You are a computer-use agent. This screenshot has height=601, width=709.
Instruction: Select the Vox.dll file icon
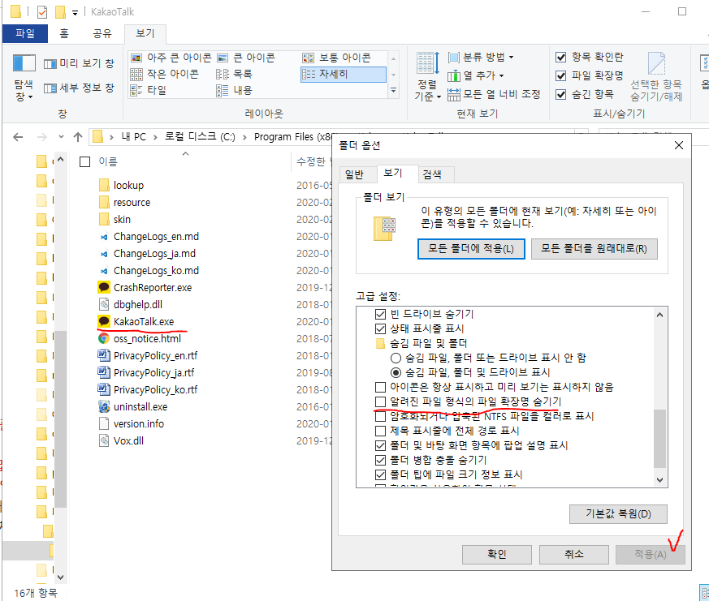(x=104, y=440)
